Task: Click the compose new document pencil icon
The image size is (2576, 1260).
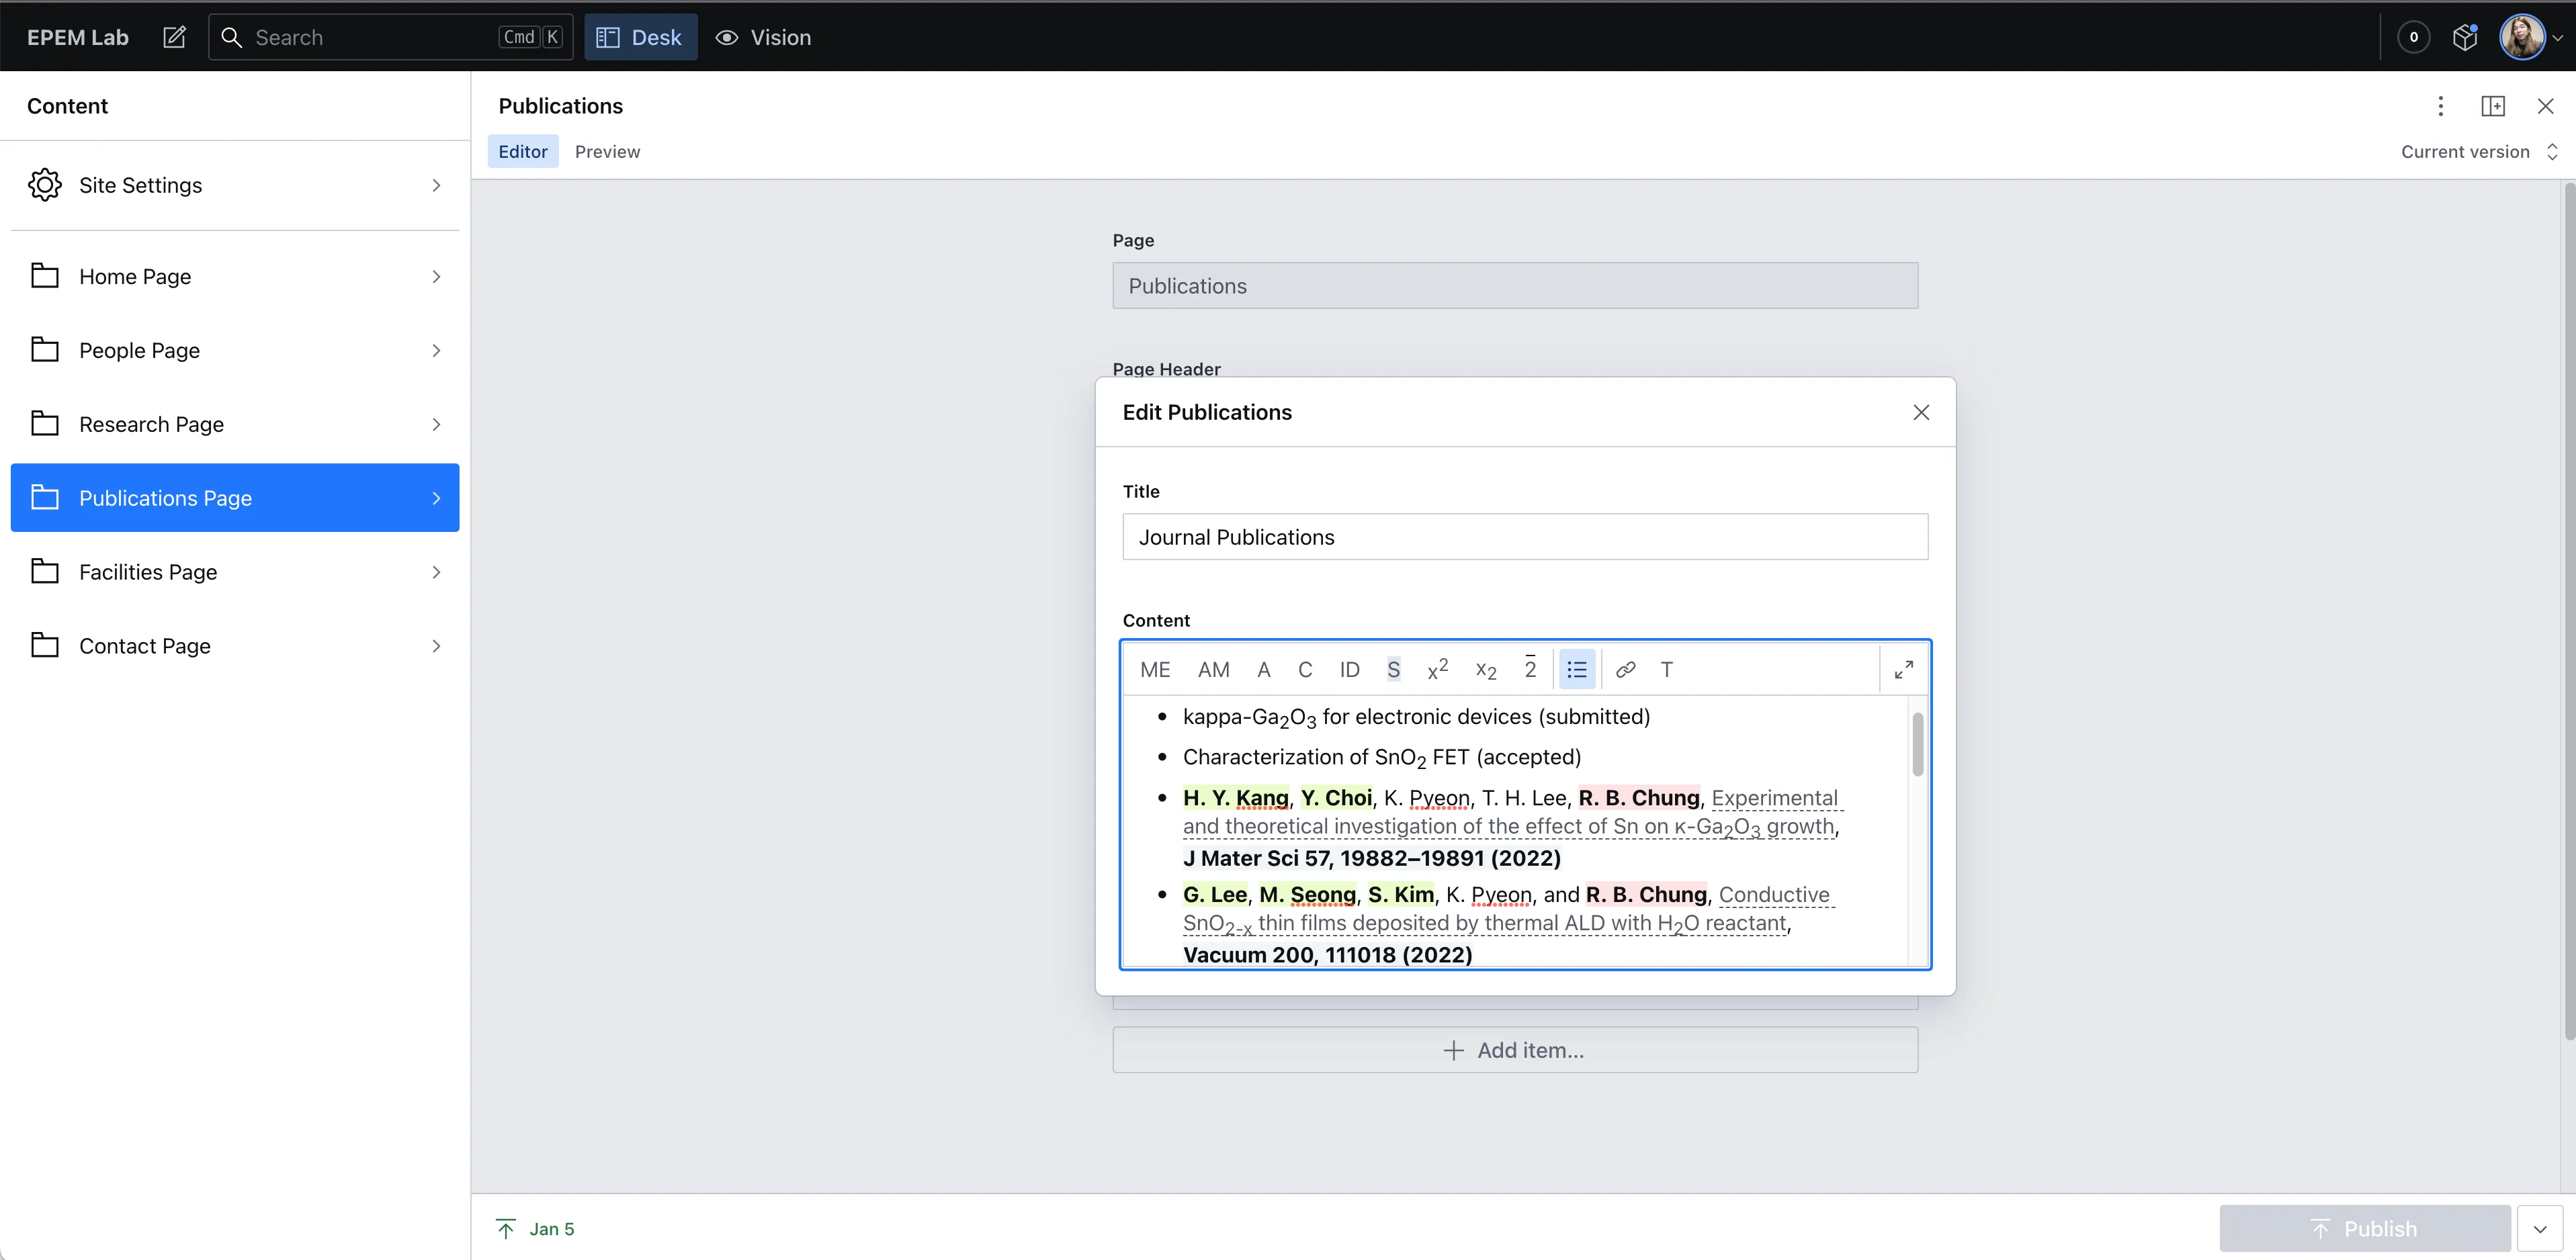Action: (174, 37)
